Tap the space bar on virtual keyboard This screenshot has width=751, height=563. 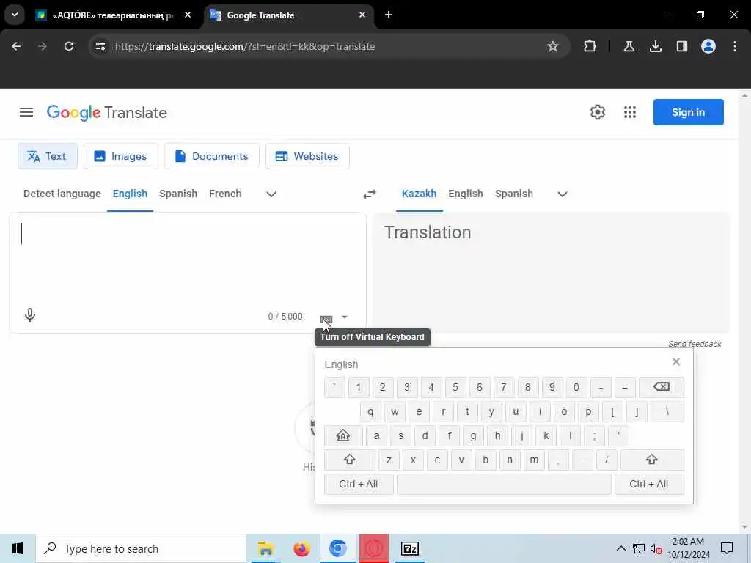point(504,484)
